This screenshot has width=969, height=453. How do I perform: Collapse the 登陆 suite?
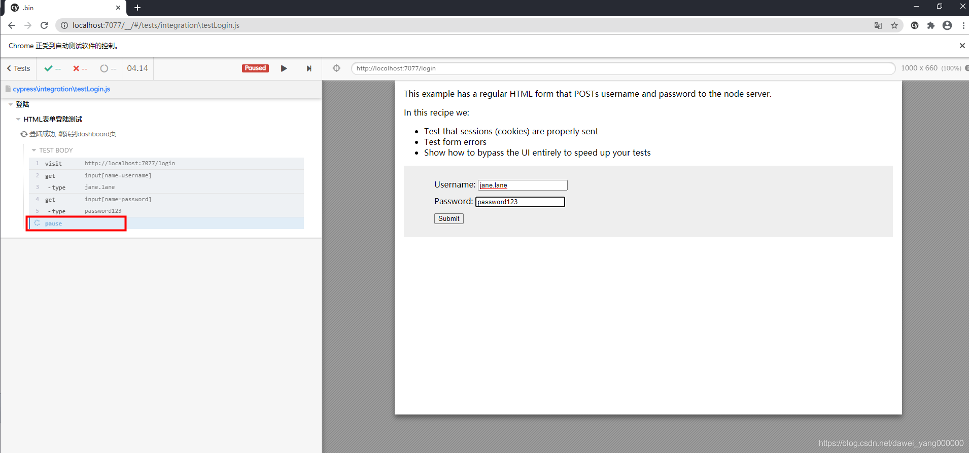pos(11,104)
